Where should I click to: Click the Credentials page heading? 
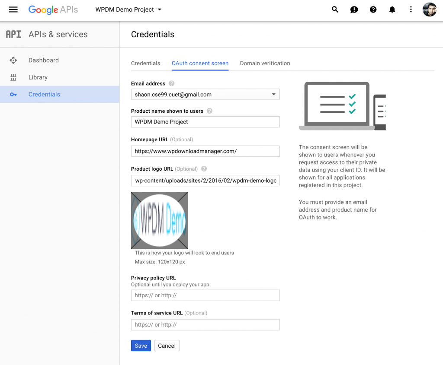pos(153,35)
